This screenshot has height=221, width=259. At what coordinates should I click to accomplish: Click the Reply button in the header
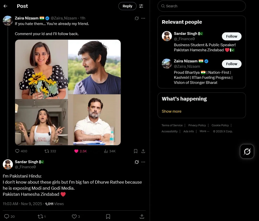[x=127, y=6]
